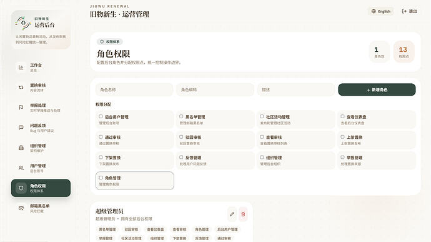Log out with the 退出 button
The image size is (431, 242).
point(410,11)
